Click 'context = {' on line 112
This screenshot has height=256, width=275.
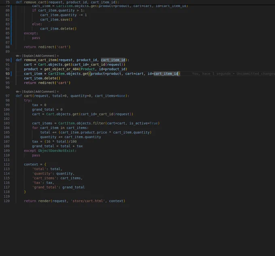[35, 164]
